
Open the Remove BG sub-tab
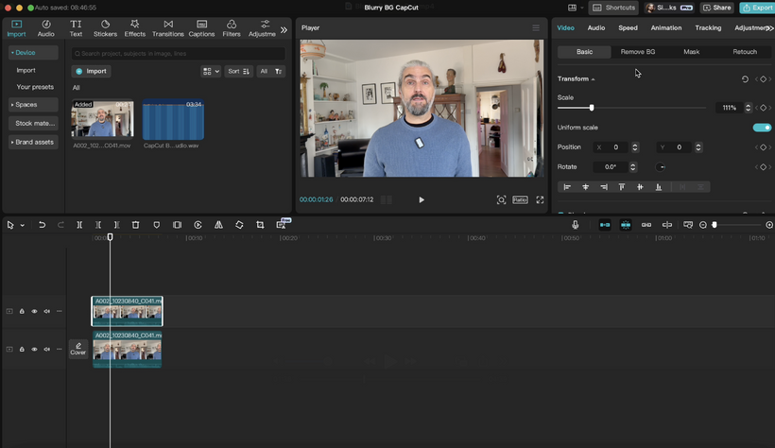637,52
